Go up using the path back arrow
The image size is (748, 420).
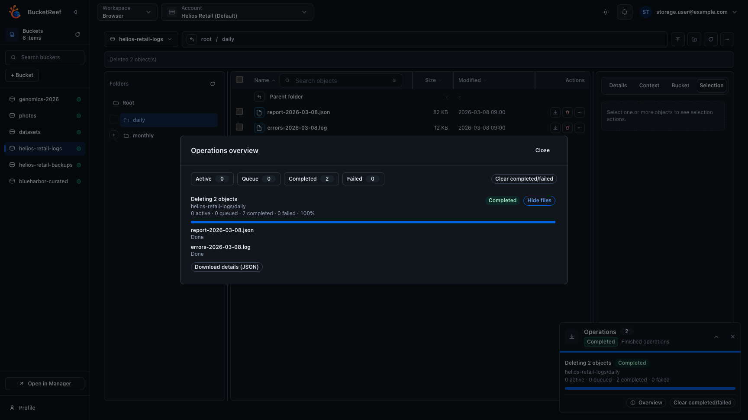[192, 39]
